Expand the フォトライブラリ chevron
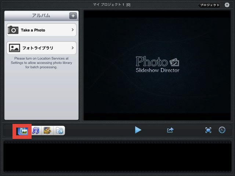This screenshot has width=235, height=176. (73, 48)
